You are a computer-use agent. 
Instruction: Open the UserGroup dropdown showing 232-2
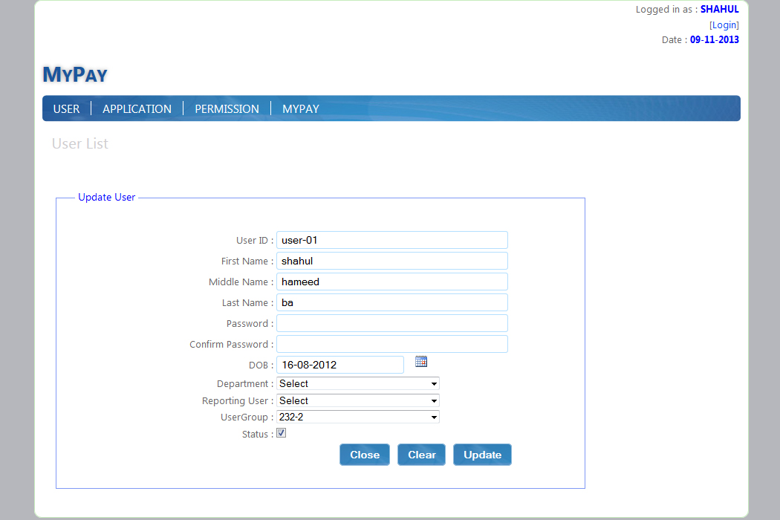(x=357, y=417)
